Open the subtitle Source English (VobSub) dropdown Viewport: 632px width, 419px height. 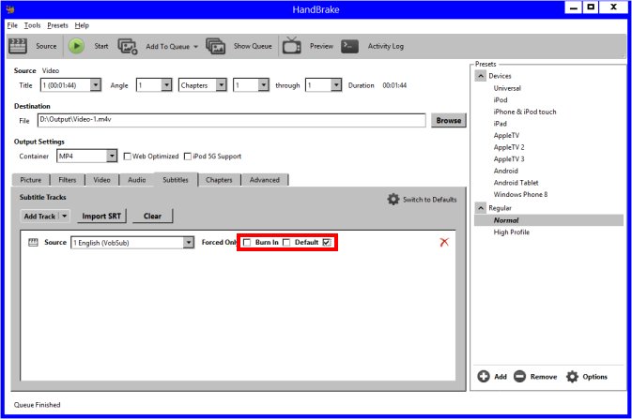click(x=188, y=243)
